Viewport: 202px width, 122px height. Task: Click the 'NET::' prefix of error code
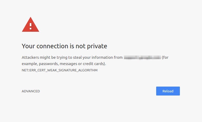click(x=26, y=70)
